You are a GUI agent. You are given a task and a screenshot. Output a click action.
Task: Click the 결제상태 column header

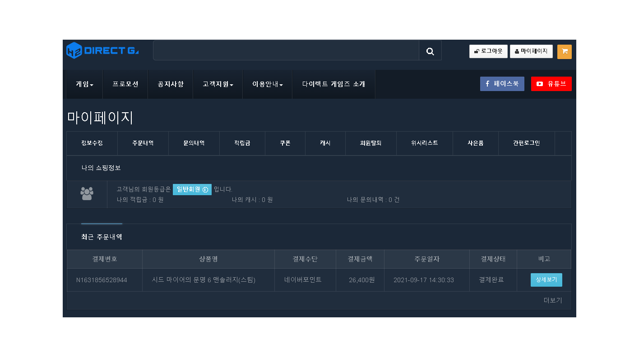(493, 259)
